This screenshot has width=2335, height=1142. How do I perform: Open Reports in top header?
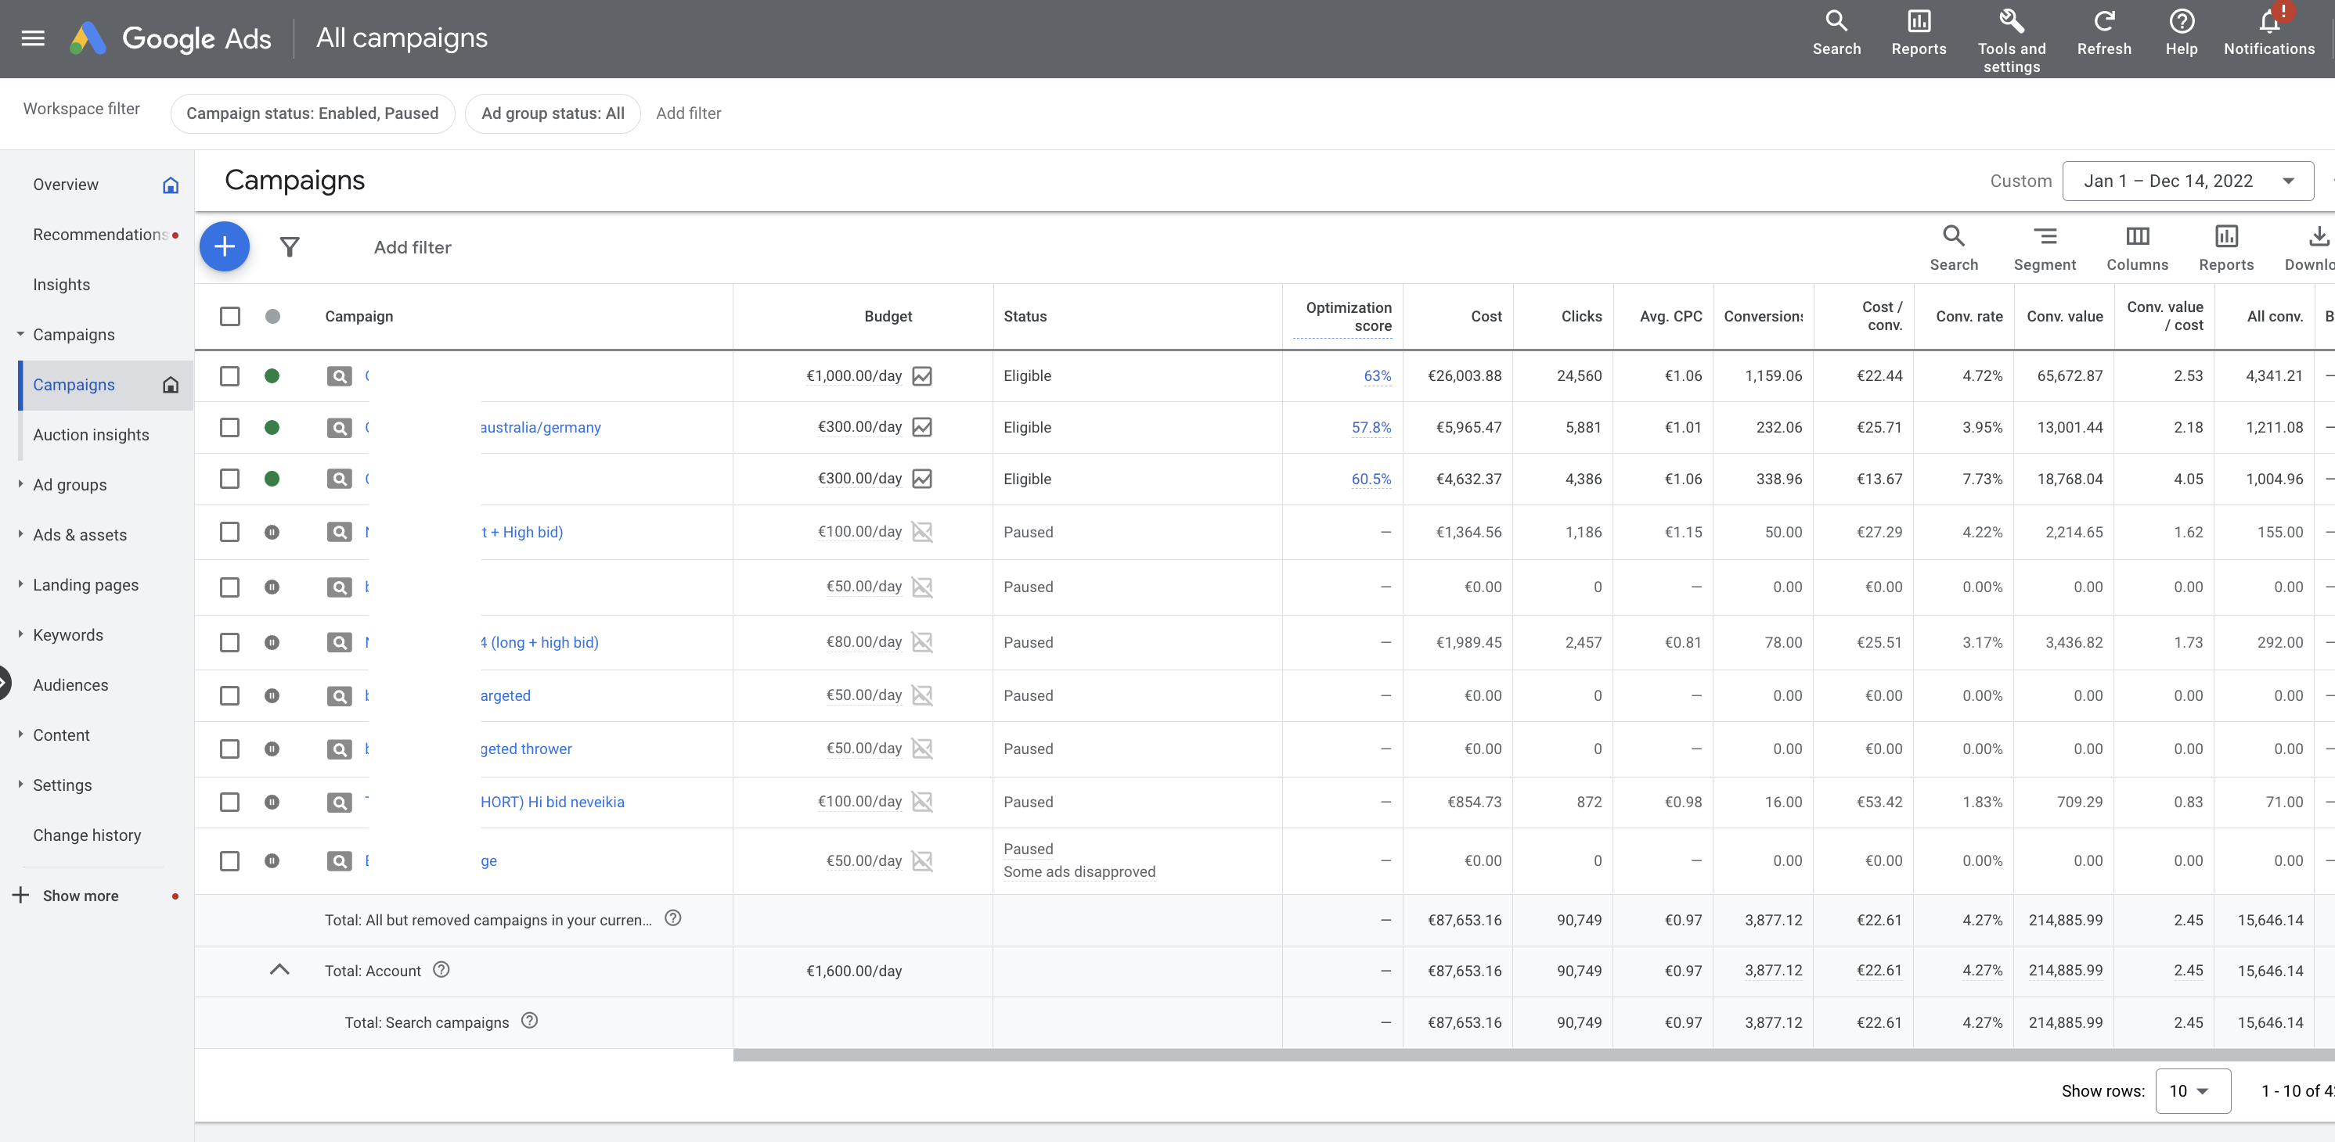(1918, 34)
